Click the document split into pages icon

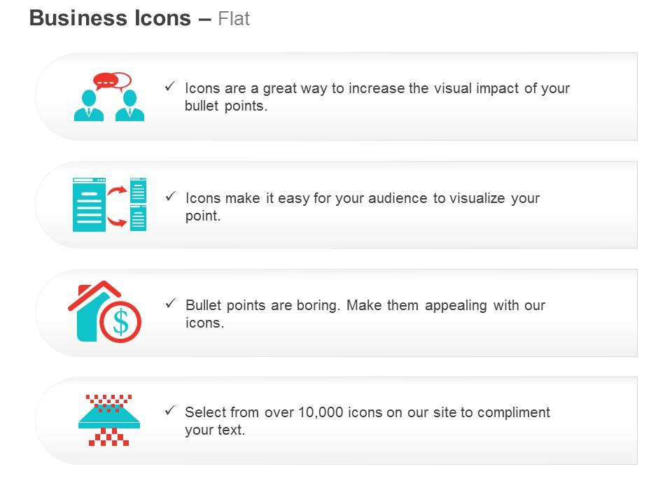(x=109, y=204)
